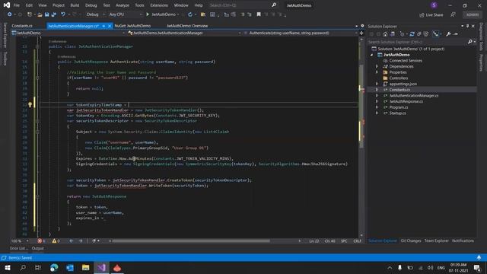Viewport: 487px width, 274px height.
Task: Click the Navigate Backward circle arrow icon
Action: click(x=10, y=14)
